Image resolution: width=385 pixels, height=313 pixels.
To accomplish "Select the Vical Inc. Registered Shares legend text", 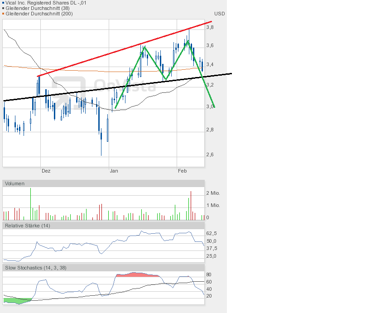I will click(46, 3).
